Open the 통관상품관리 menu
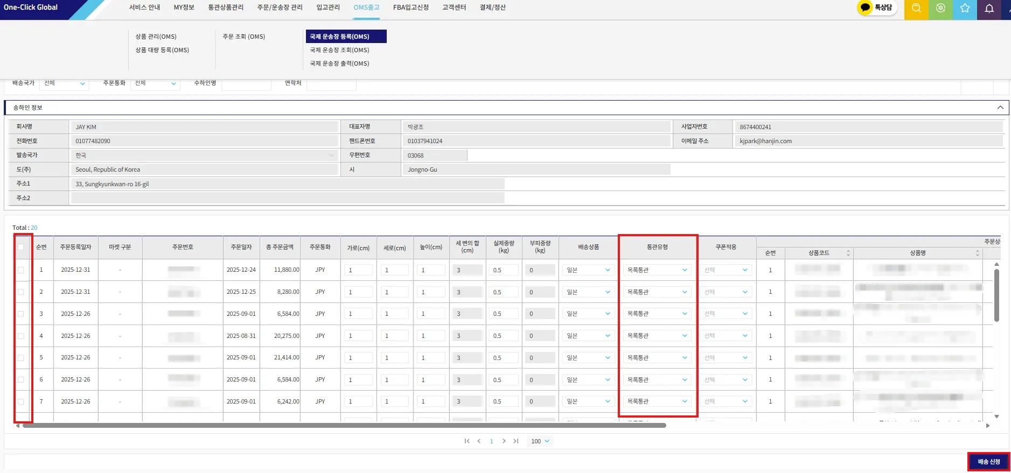This screenshot has width=1011, height=473. 226,8
